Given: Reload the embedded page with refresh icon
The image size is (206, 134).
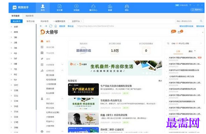Looking at the screenshot, I should click(x=51, y=26).
